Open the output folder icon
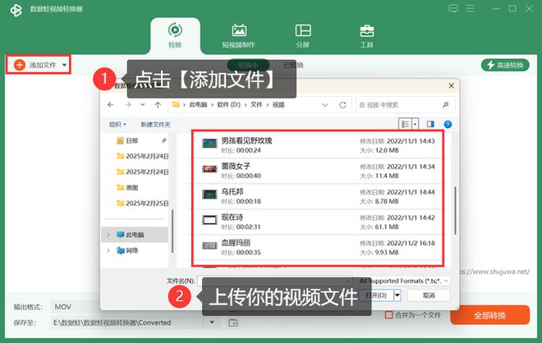Viewport: 542px width, 343px height. point(233,322)
